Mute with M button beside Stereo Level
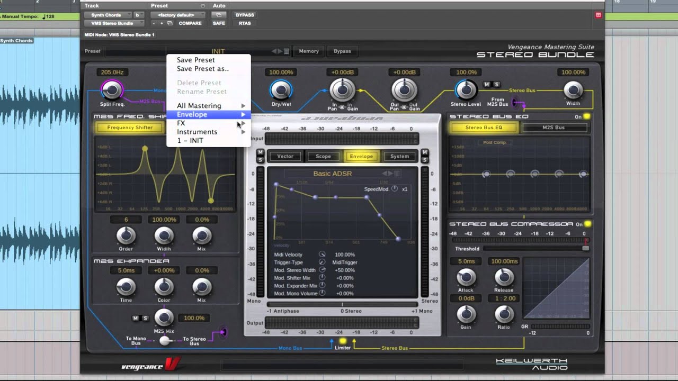Viewport: 678px width, 381px height. [x=487, y=84]
